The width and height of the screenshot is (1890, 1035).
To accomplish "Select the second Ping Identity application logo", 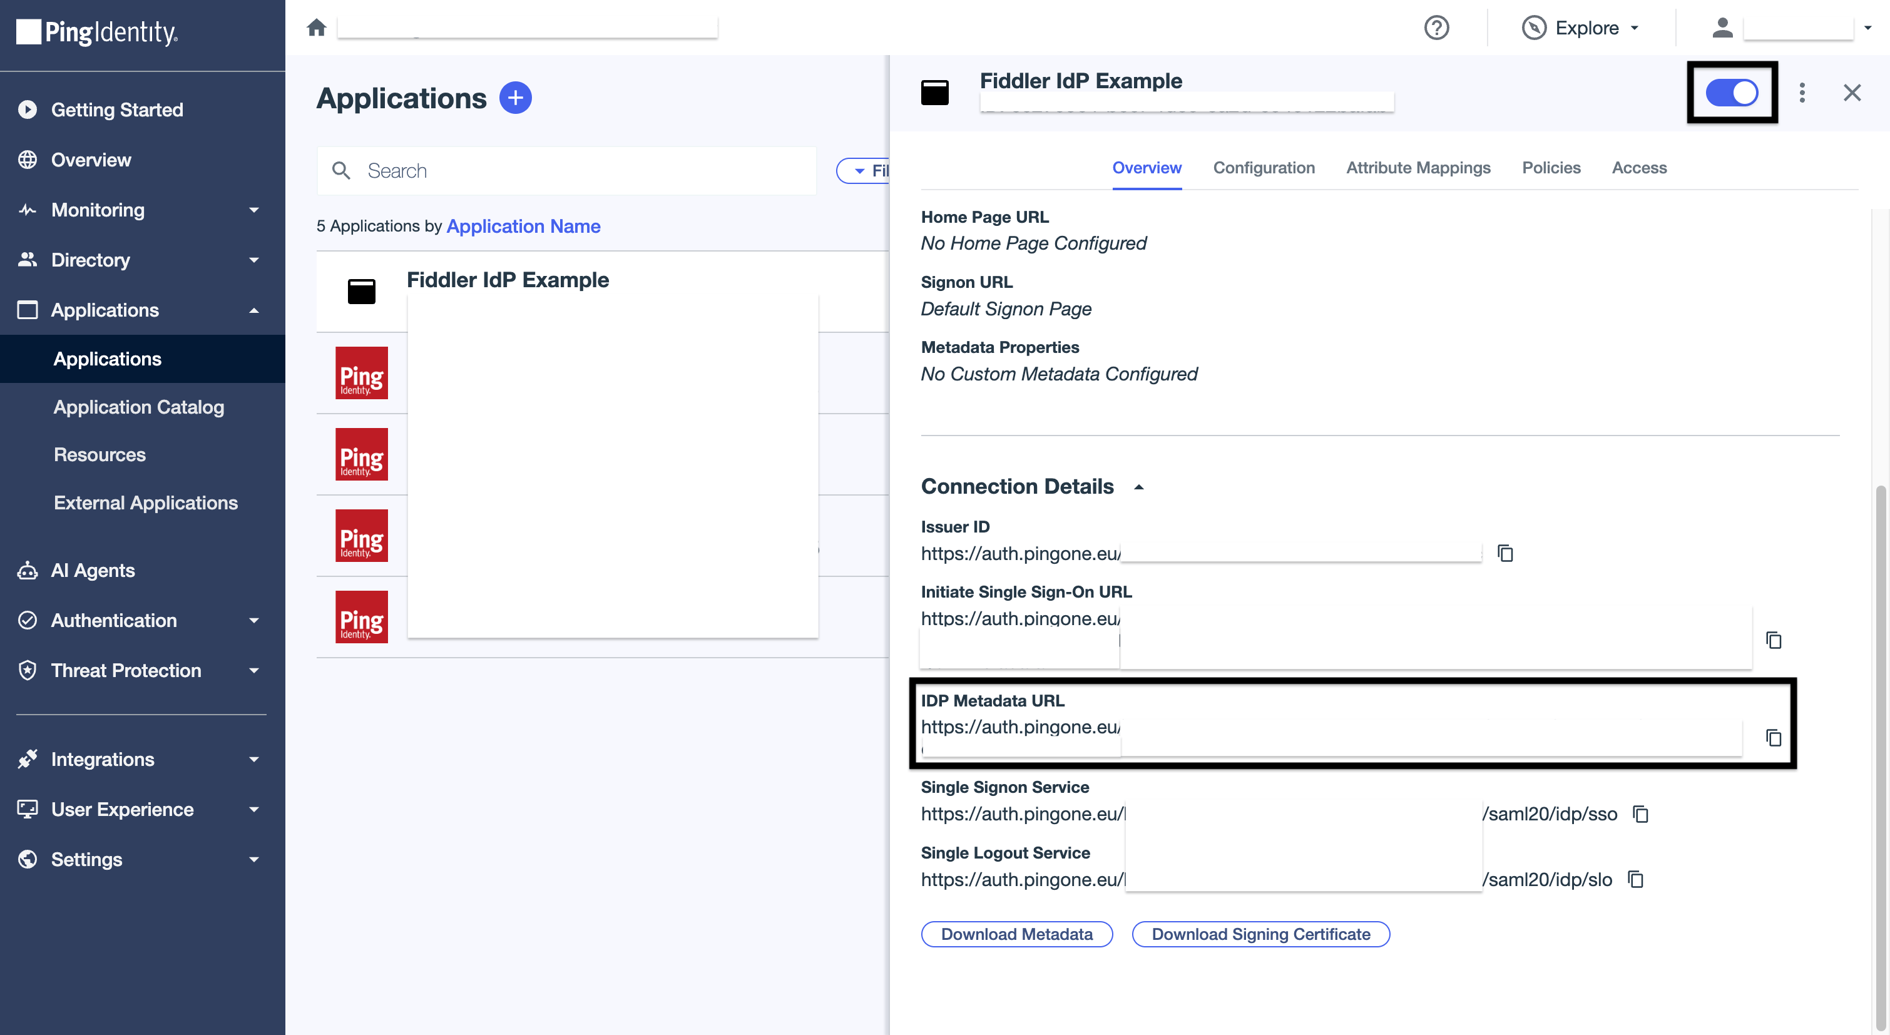I will tap(361, 454).
